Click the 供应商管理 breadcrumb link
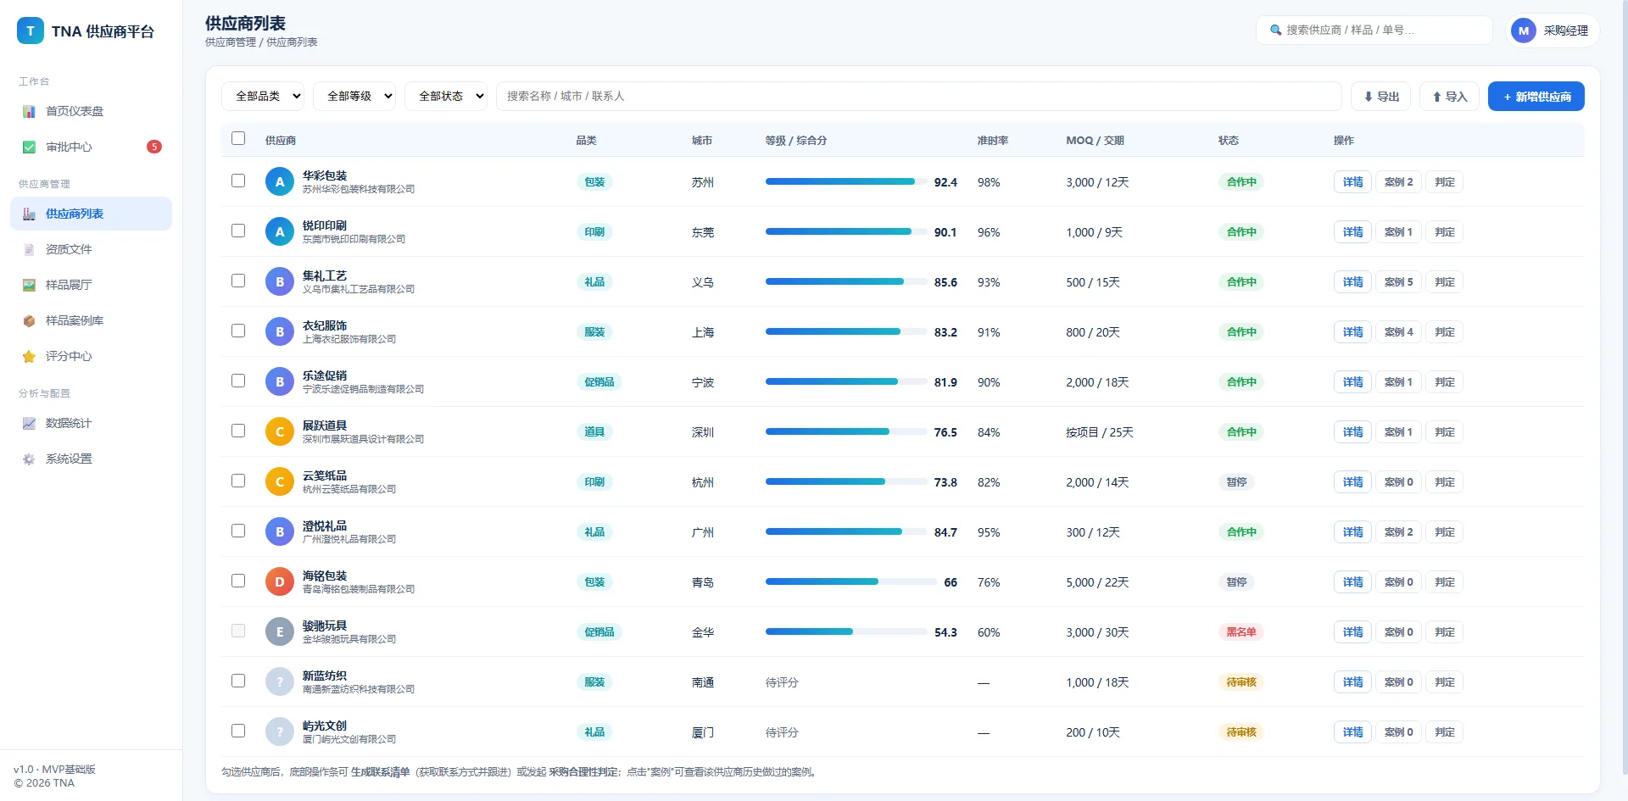Image resolution: width=1628 pixels, height=801 pixels. point(231,42)
